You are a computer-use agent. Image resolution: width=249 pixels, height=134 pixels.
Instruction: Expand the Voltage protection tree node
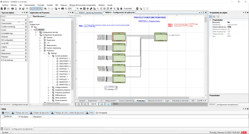(49, 87)
